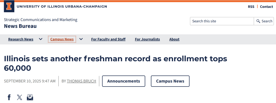Expand the Research News submenu chevron

(40, 39)
